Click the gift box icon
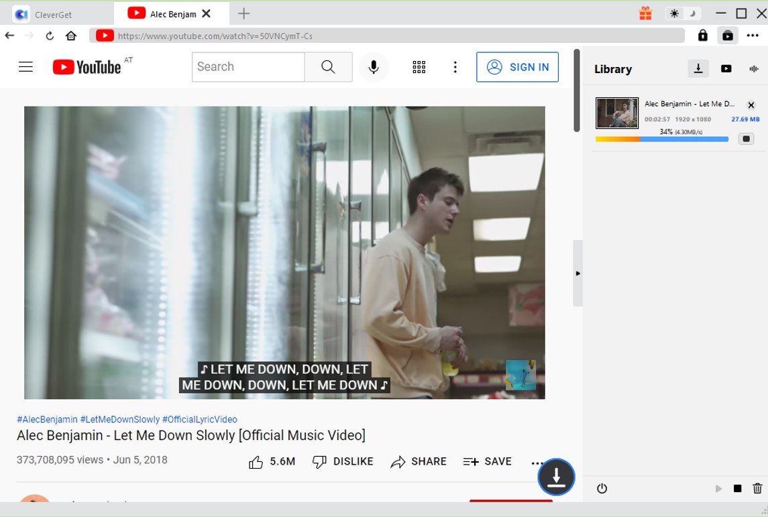 (645, 13)
